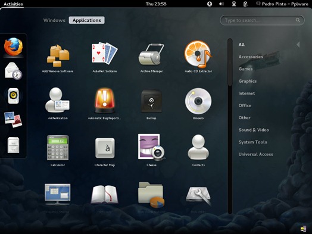Filter by Sound & Video category

pyautogui.click(x=254, y=130)
